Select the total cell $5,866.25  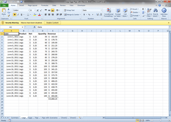point(53,99)
